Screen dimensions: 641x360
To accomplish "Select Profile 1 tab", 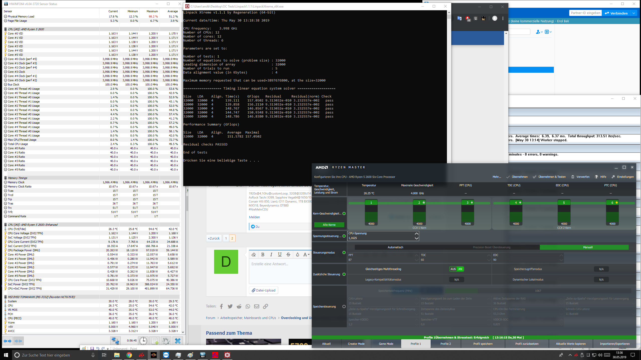I will point(416,344).
